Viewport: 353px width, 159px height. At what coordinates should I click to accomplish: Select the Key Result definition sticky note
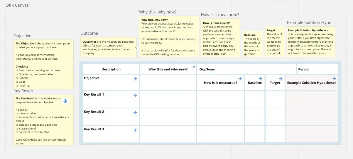coord(44,120)
